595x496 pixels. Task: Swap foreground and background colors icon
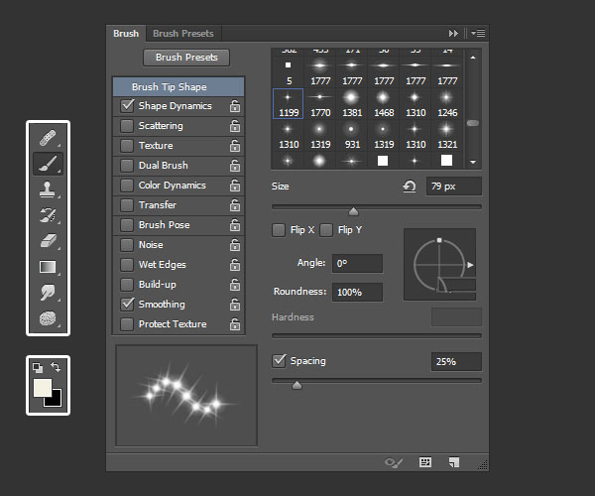coord(56,367)
